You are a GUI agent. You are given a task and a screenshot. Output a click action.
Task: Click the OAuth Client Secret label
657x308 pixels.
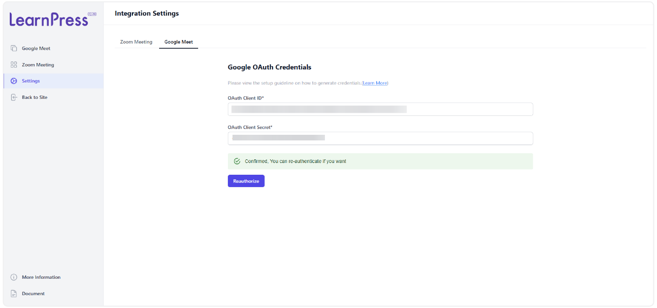coord(250,127)
